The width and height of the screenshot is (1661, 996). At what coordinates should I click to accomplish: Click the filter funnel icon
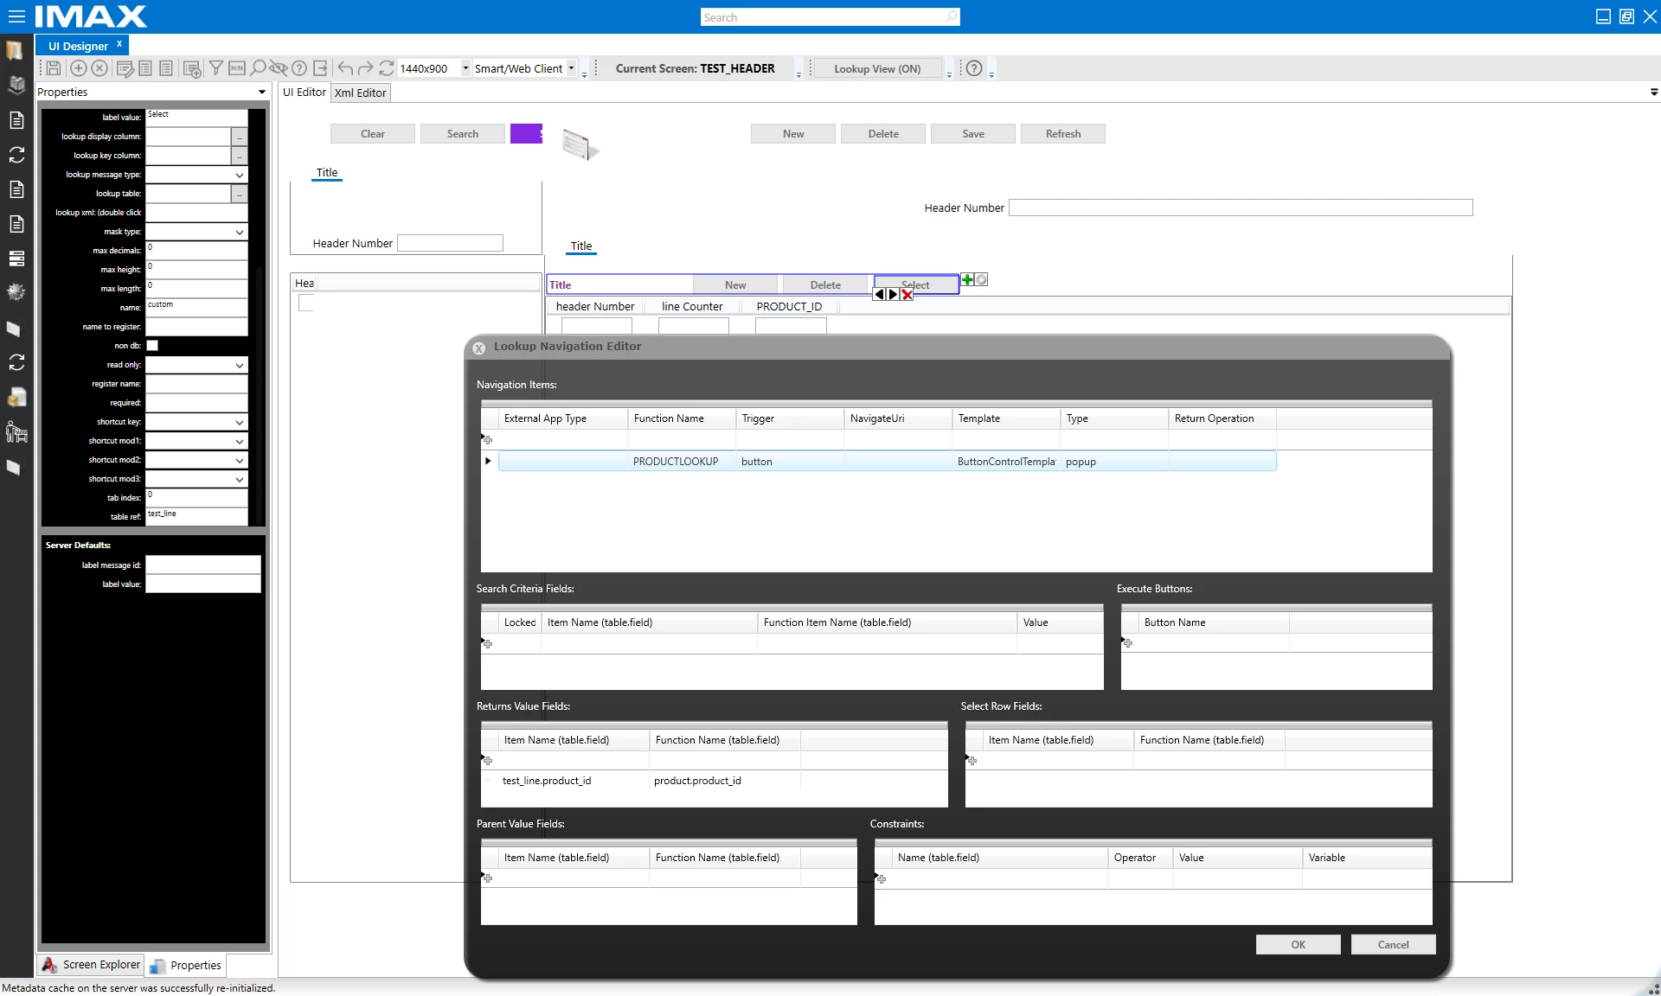215,68
